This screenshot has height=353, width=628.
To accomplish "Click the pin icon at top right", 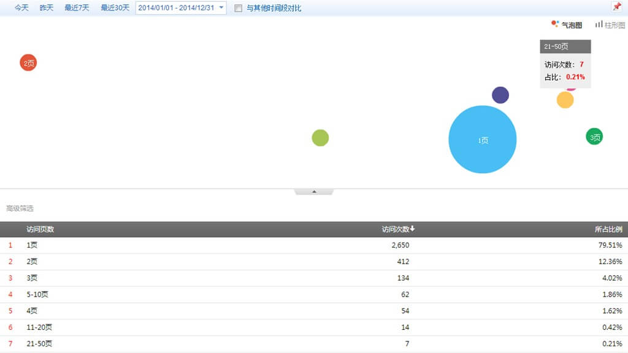I will coord(617,6).
